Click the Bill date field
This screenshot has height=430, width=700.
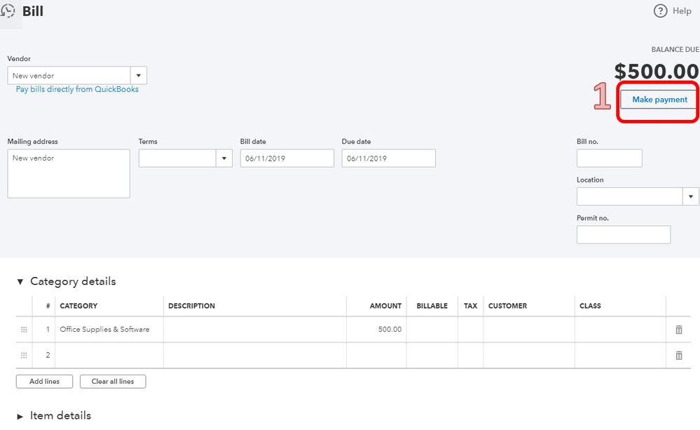click(287, 159)
